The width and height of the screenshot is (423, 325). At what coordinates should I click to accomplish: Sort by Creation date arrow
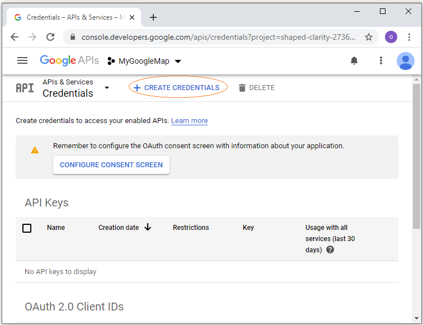pyautogui.click(x=148, y=227)
